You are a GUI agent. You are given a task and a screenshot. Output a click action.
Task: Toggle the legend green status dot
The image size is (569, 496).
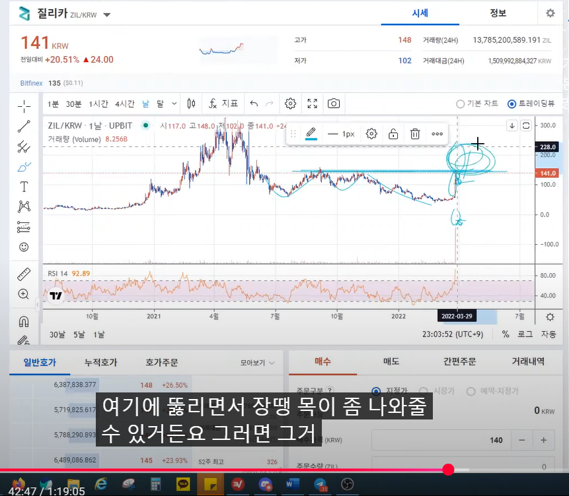[x=146, y=126]
